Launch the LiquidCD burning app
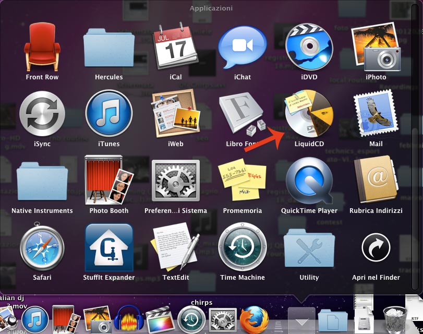 [x=309, y=113]
